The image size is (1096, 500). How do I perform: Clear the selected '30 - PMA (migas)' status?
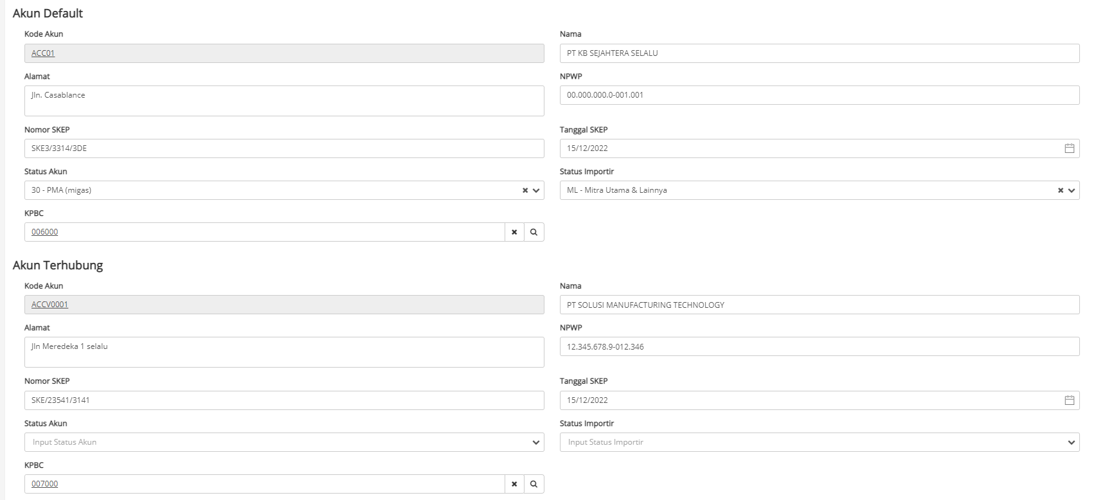tap(525, 190)
